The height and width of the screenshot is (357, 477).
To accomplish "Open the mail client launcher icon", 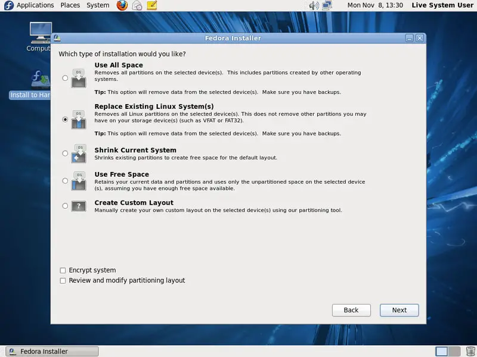I will (137, 5).
